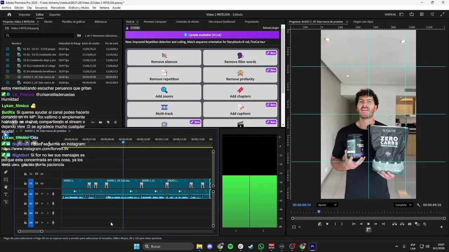This screenshot has height=252, width=449.
Task: Switch to the Efectos panel tab
Action: click(48, 22)
